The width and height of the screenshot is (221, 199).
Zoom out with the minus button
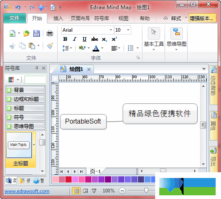coord(122,191)
